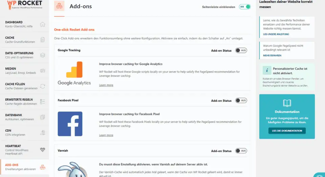325x177 pixels.
Task: Click the Datenbank icon in sidebar
Action: 42,117
